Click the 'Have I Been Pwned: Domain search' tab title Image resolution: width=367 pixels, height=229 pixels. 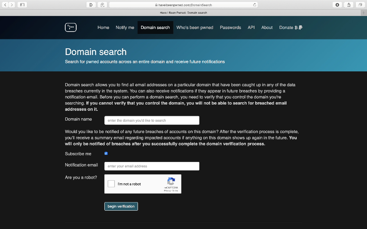pos(184,13)
